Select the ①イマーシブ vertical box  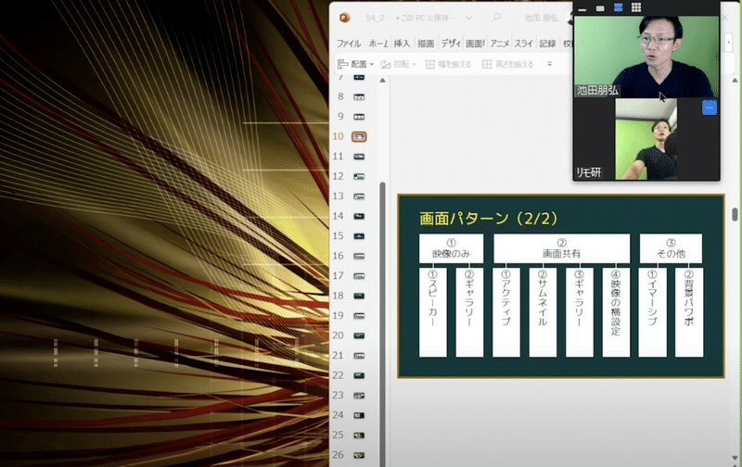pos(653,312)
